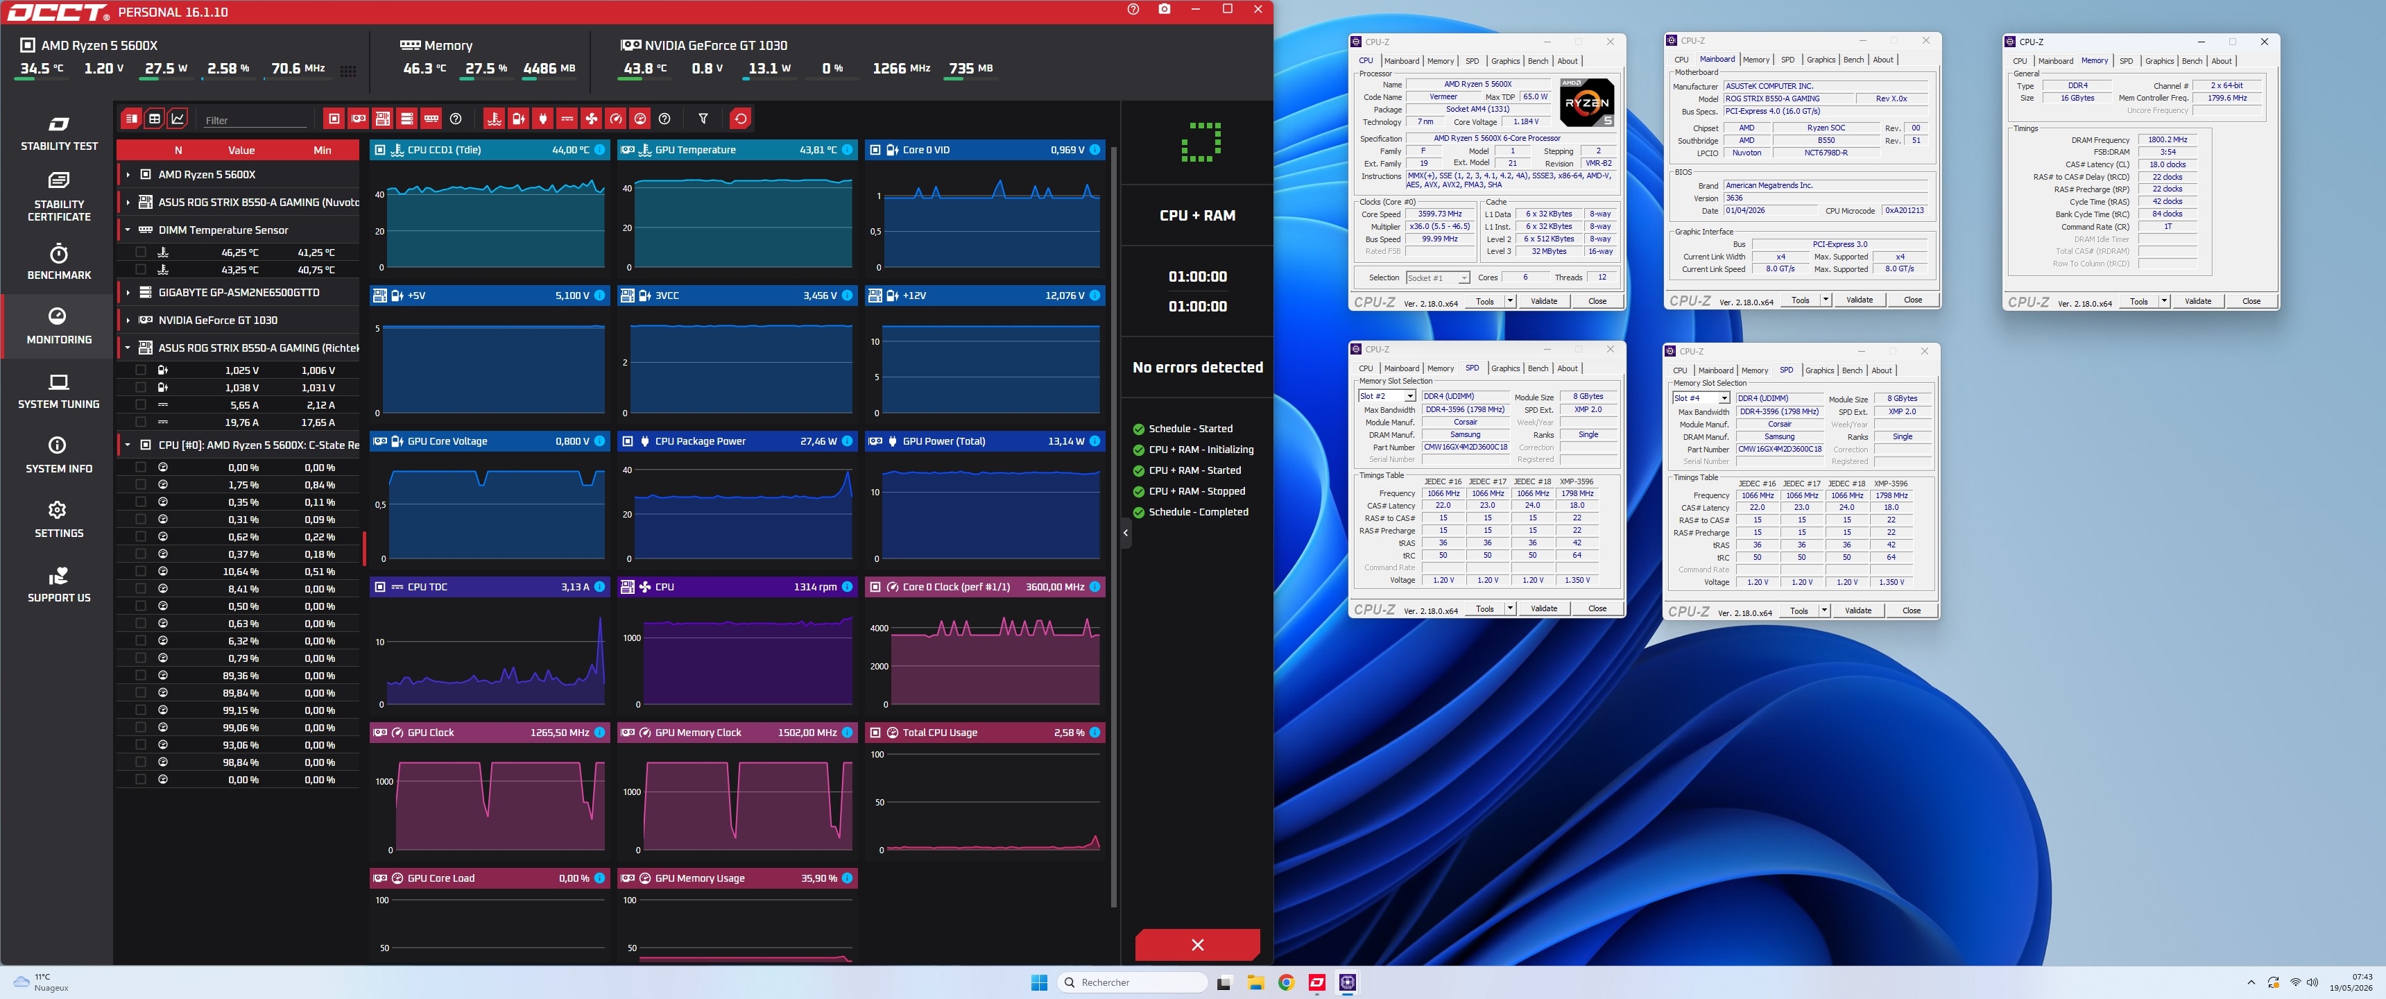The image size is (2386, 999).
Task: Switch OCCT monitoring to the list view icon
Action: [132, 119]
